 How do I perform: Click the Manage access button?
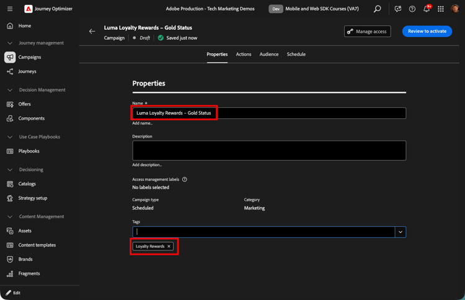pyautogui.click(x=368, y=32)
